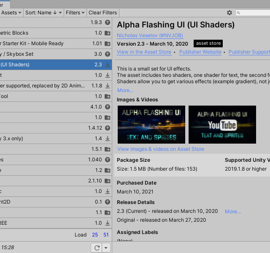Click import icon on Starter Kit - Mobile Ready row

[108, 44]
